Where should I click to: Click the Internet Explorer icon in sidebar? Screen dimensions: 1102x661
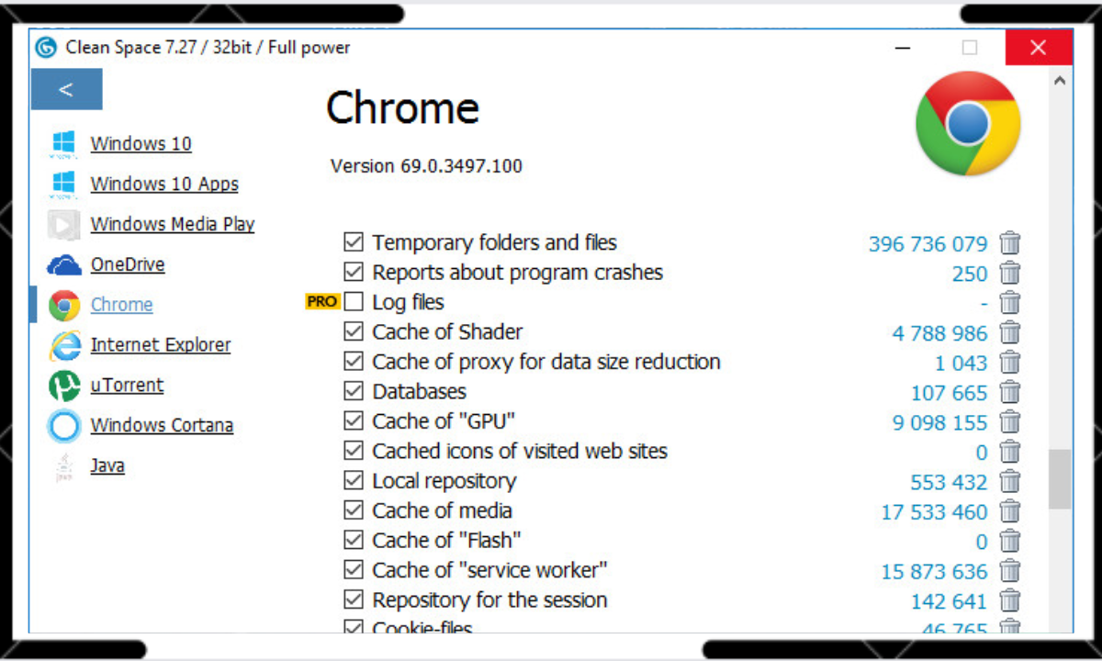point(64,346)
